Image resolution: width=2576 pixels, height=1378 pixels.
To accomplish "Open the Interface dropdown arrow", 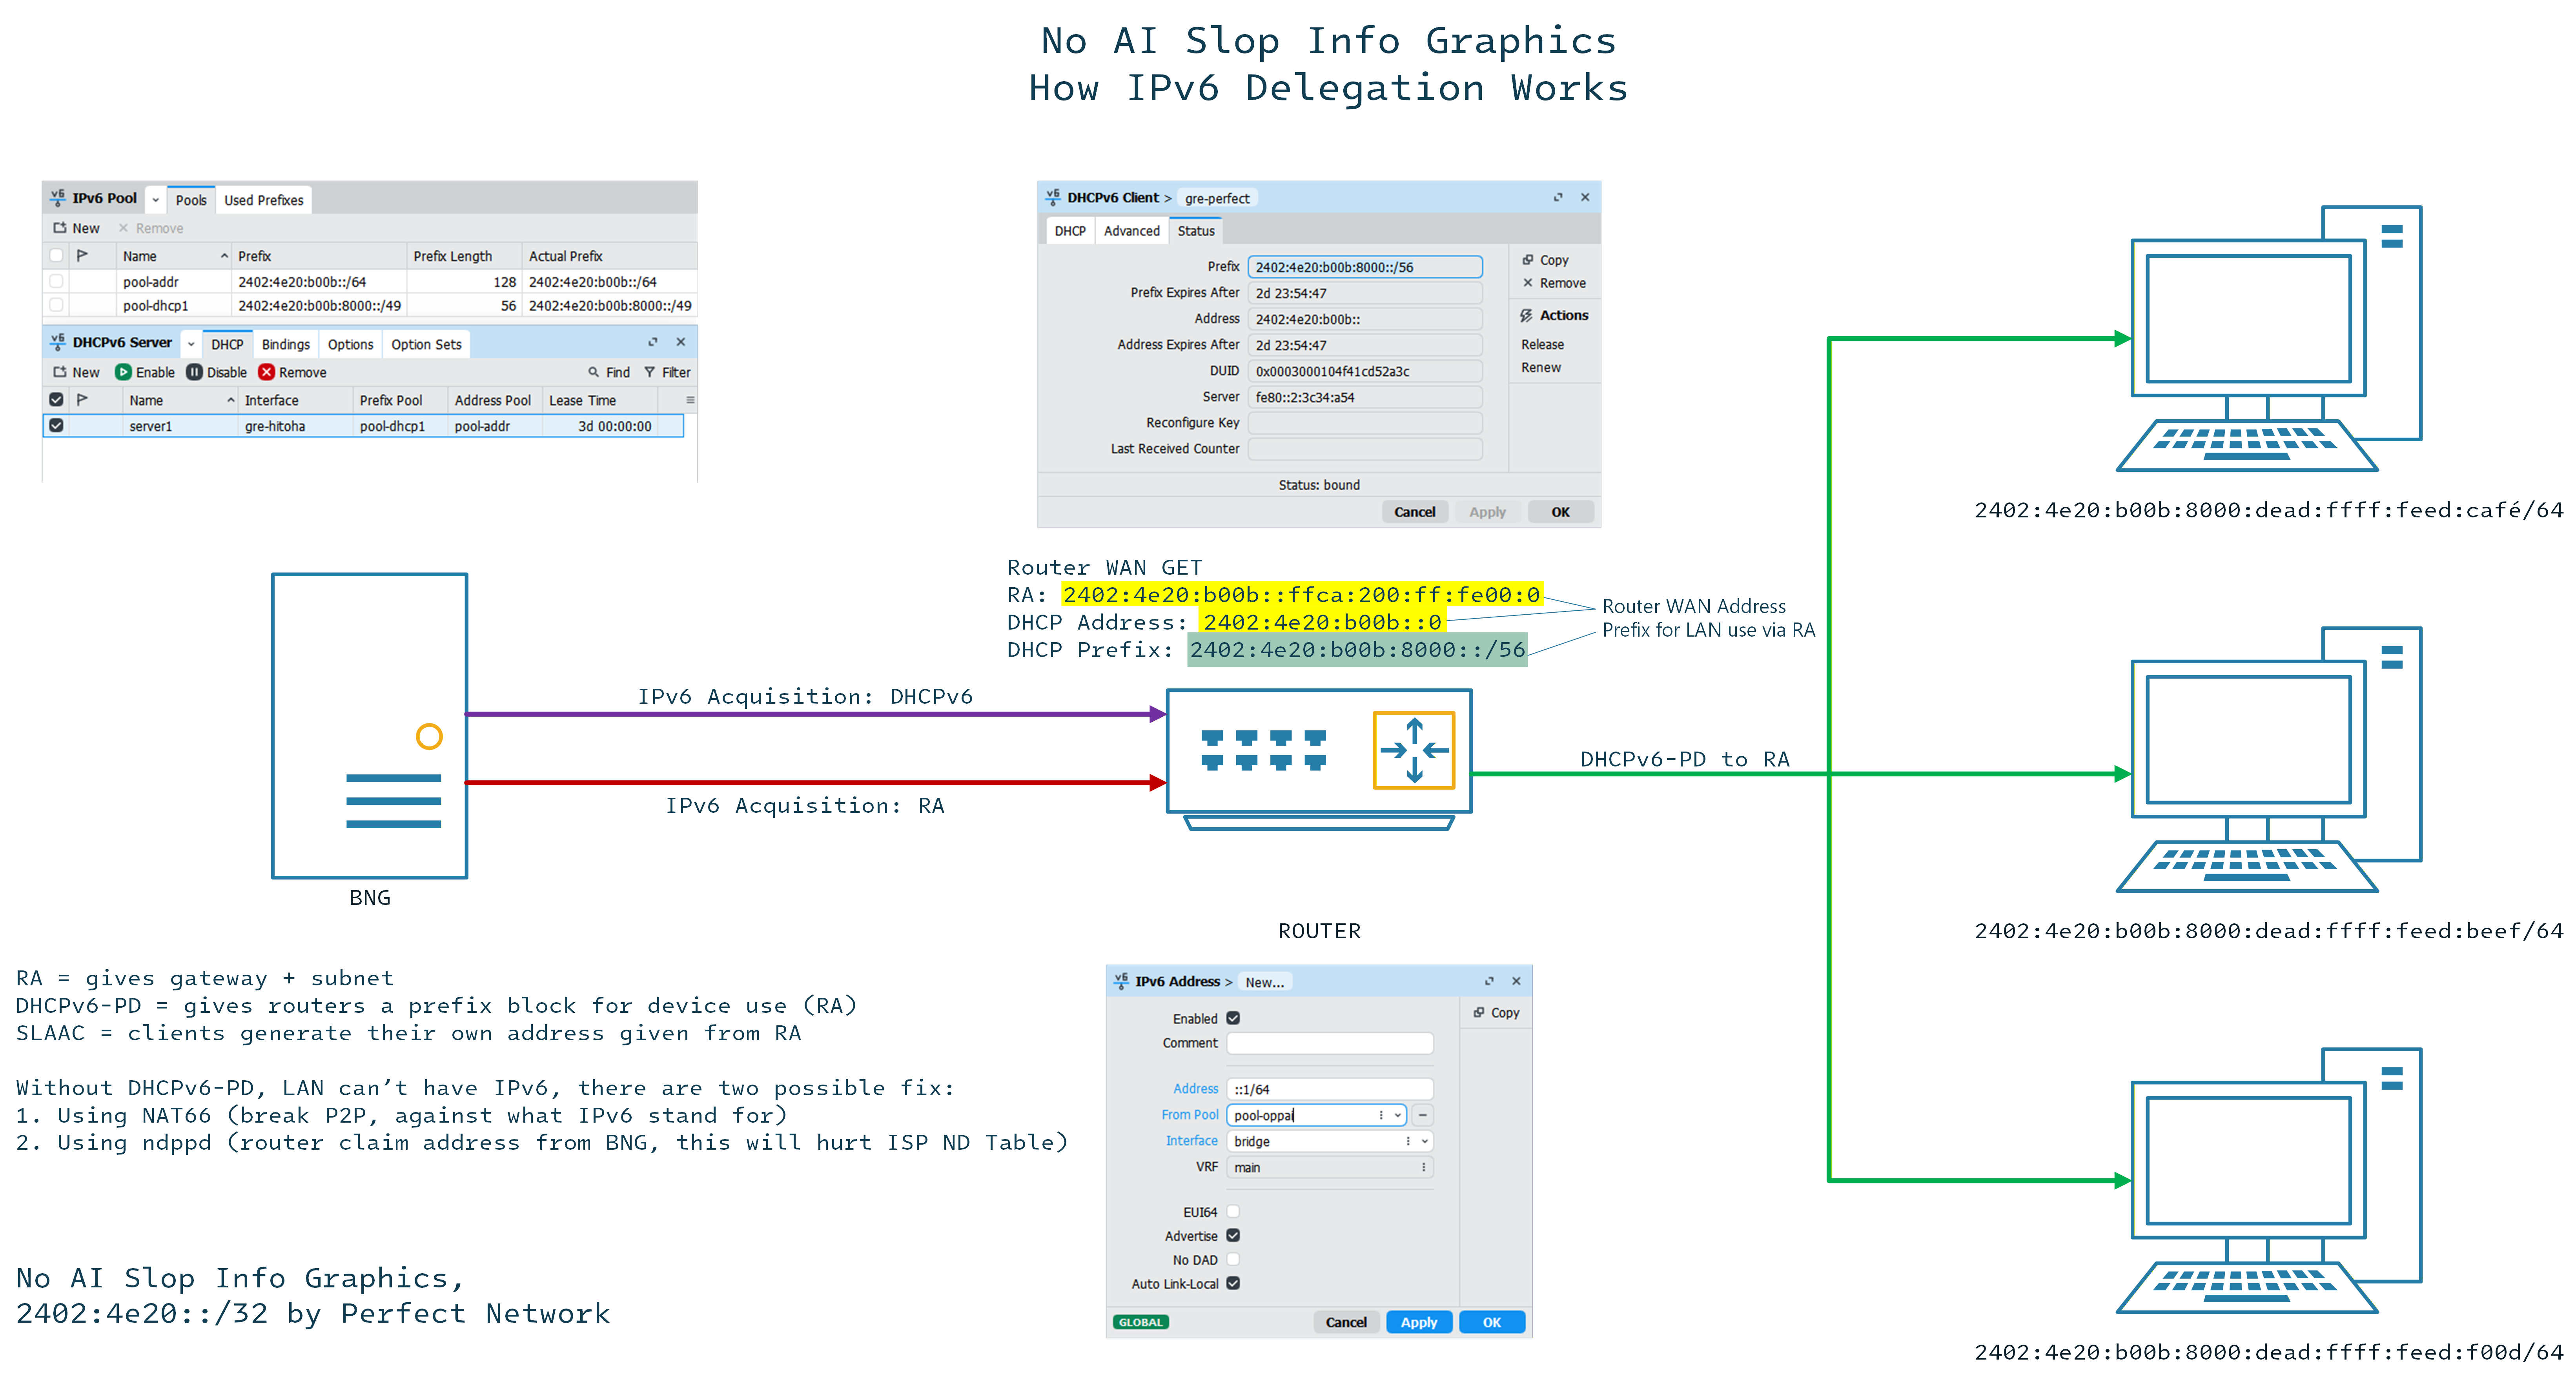I will (1424, 1141).
